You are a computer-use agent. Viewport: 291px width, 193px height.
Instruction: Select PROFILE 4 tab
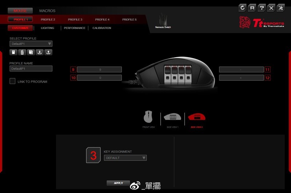(102, 20)
